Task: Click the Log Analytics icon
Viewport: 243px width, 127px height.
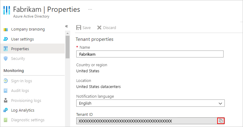Action: tap(5, 110)
